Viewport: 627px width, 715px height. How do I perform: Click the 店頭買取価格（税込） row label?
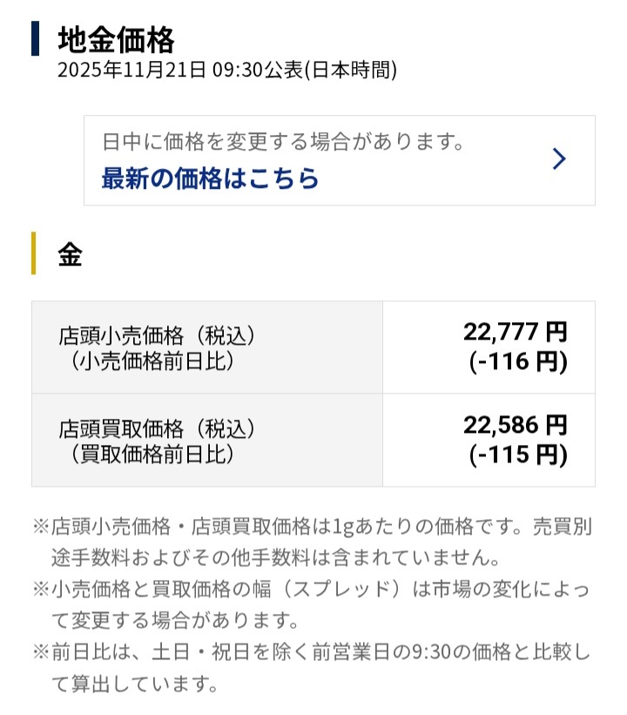point(159,428)
